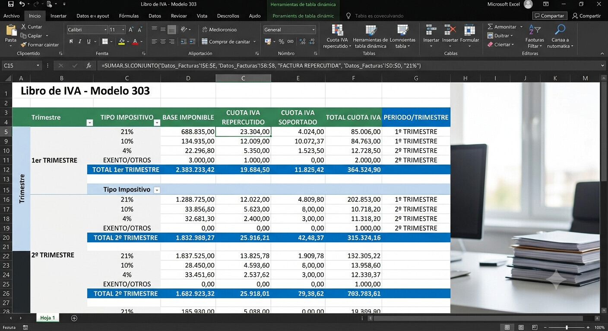The image size is (608, 331).
Task: Add a new sheet with plus button
Action: point(74,318)
